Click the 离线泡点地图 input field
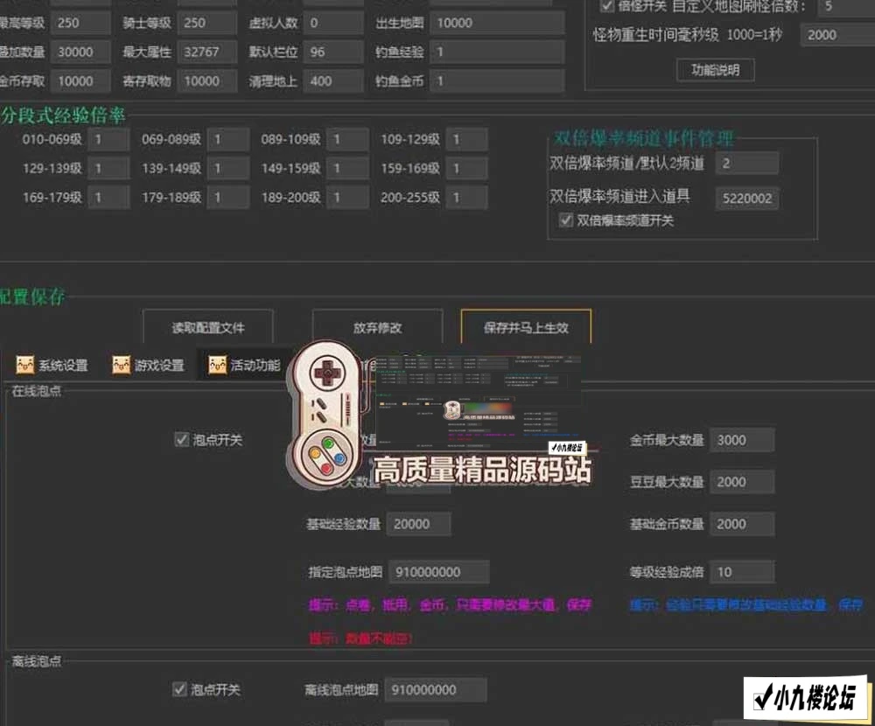875x726 pixels. (436, 690)
